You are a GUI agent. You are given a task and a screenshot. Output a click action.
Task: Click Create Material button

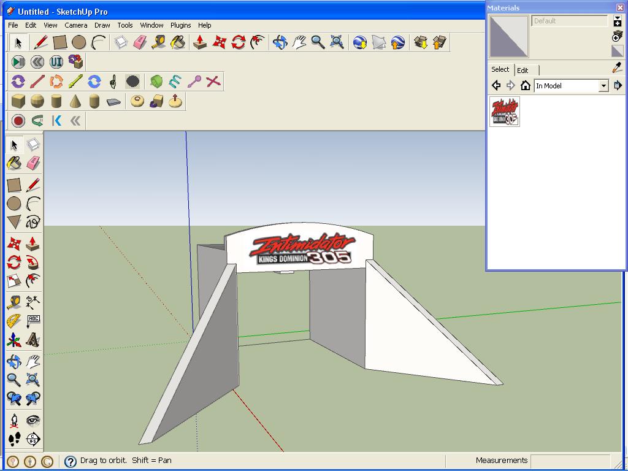617,36
